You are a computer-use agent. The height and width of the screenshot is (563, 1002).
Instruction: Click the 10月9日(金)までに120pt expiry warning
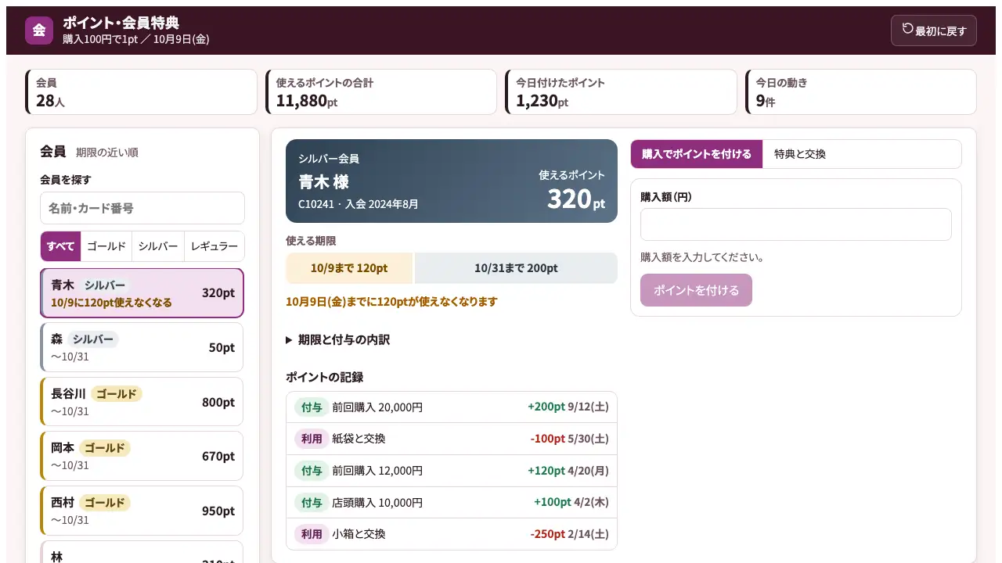(x=391, y=302)
